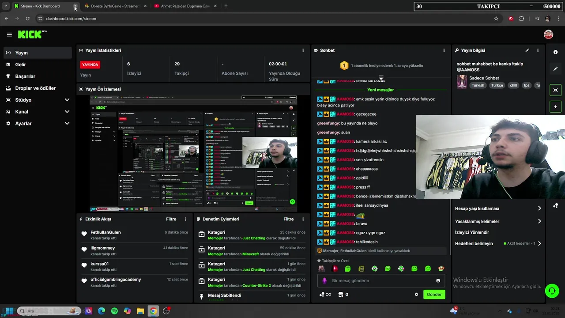The height and width of the screenshot is (318, 565).
Task: Open the emoji picker in message box
Action: point(438,280)
